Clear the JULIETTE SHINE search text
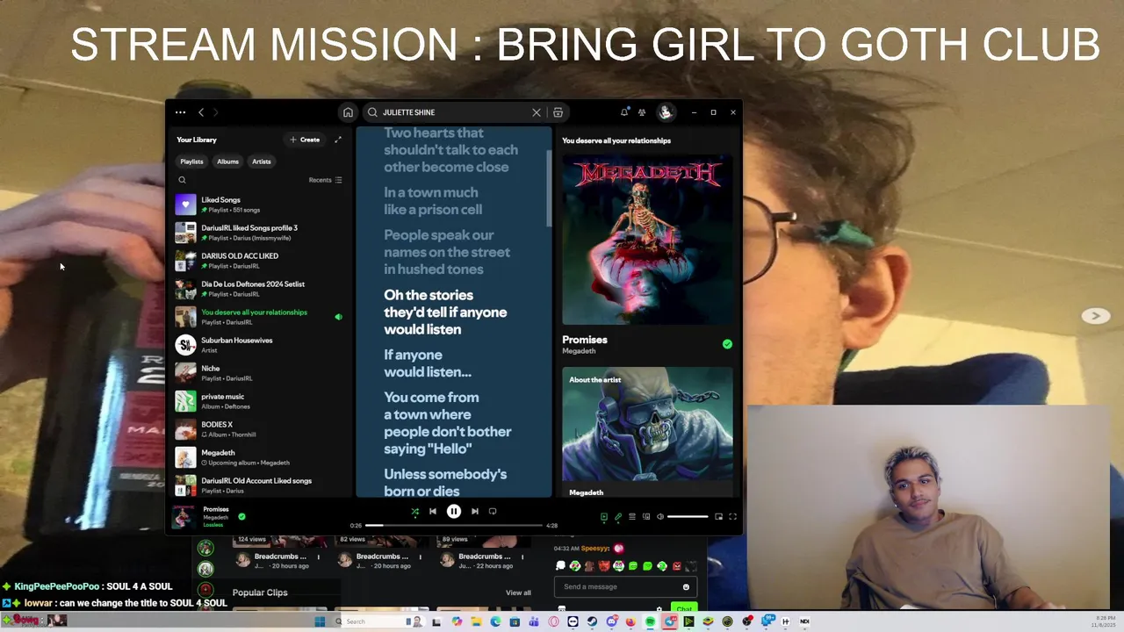This screenshot has width=1124, height=632. click(x=537, y=112)
